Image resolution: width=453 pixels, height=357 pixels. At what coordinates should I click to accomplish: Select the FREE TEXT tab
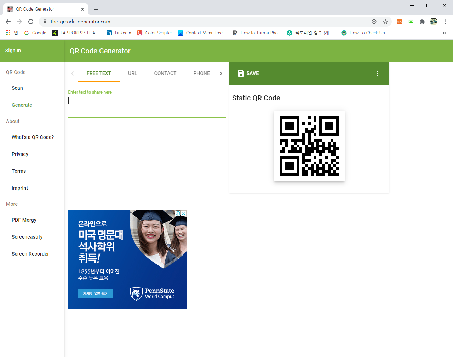pos(99,73)
